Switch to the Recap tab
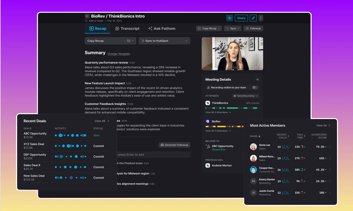Screen dimensions: 353x211 (98, 29)
